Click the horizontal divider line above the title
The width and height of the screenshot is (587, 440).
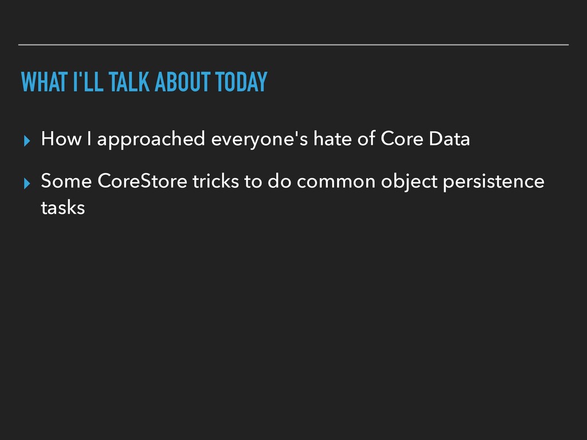tap(293, 45)
